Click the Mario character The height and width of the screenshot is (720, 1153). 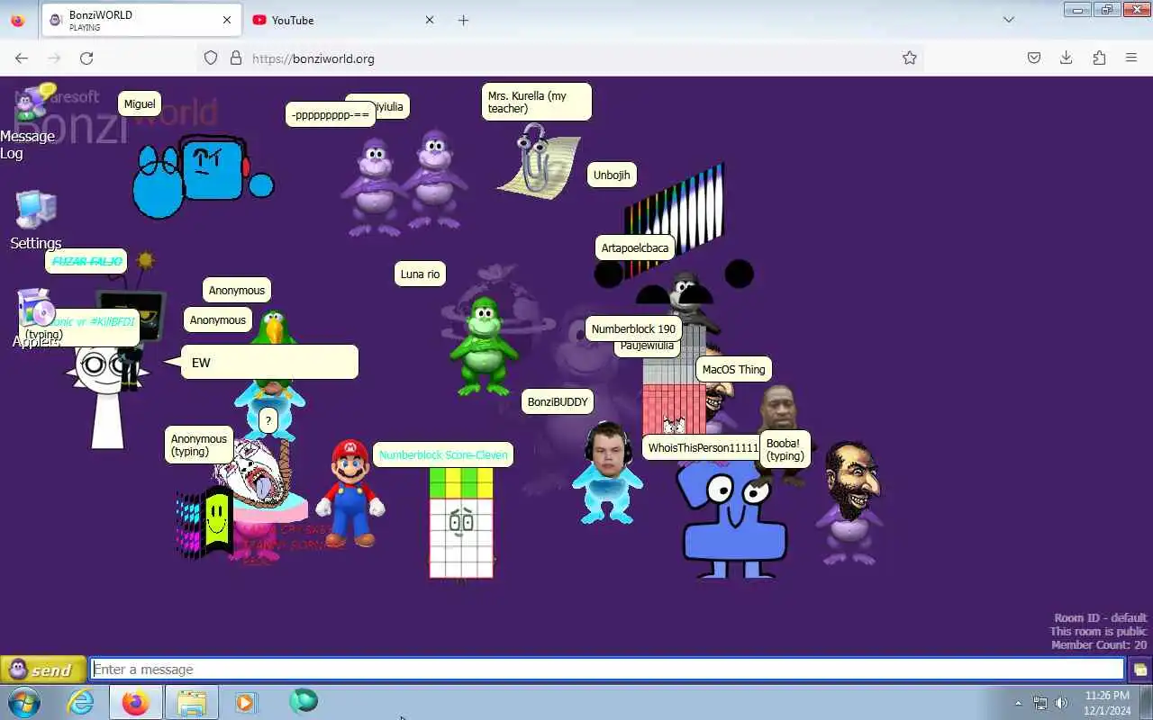(350, 493)
